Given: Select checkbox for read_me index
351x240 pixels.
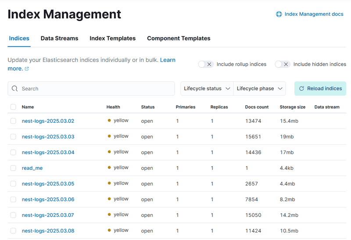Looking at the screenshot, I should [x=13, y=168].
